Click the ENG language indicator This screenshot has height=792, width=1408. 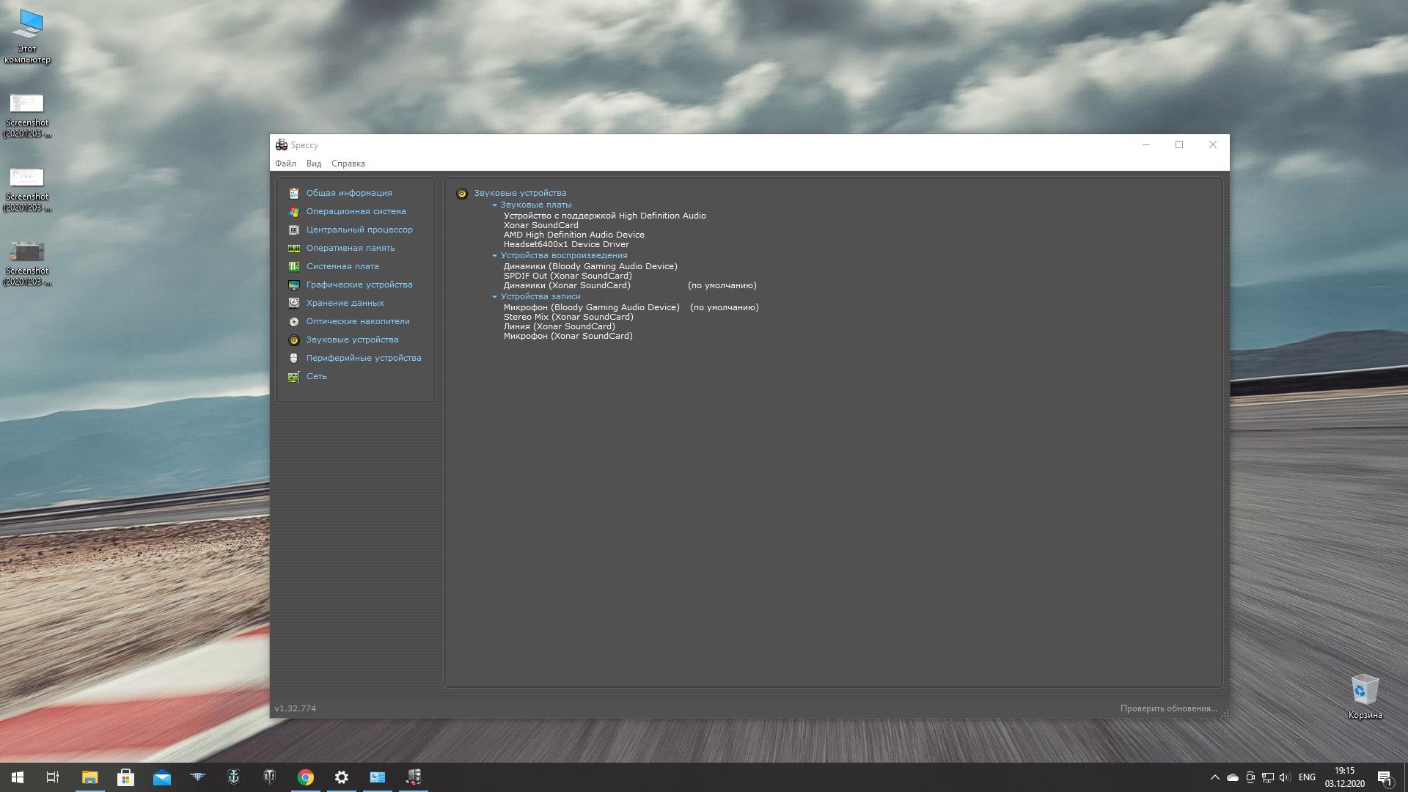point(1307,777)
